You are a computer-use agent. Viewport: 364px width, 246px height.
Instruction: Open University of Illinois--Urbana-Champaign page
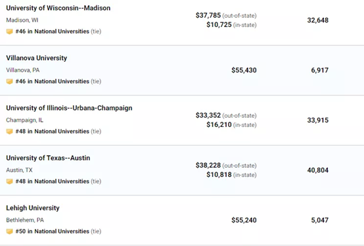(x=69, y=108)
